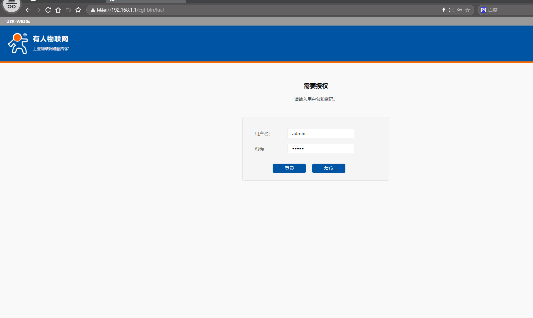This screenshot has width=533, height=318.
Task: Click the browser back arrow
Action: pyautogui.click(x=28, y=10)
